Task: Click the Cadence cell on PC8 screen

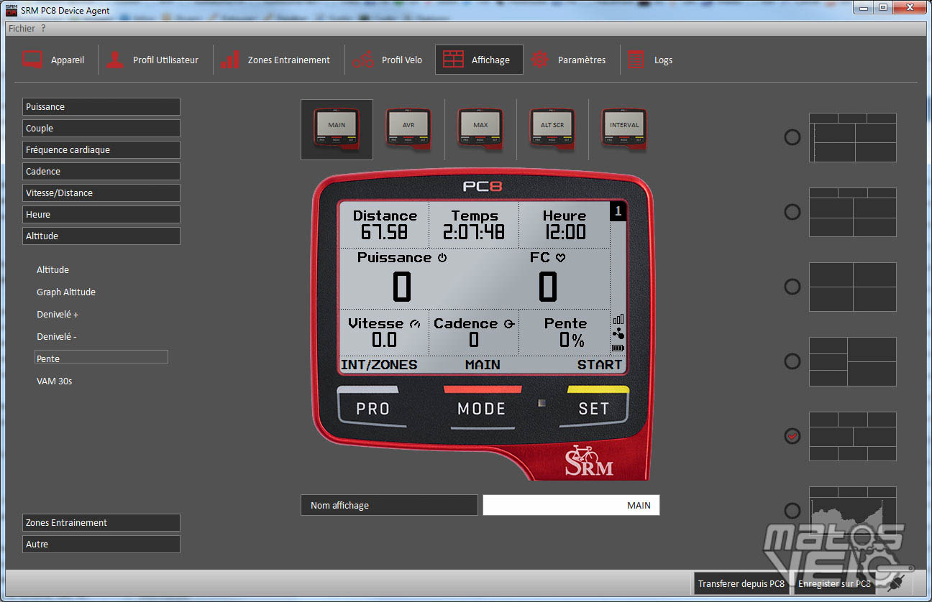Action: click(474, 333)
